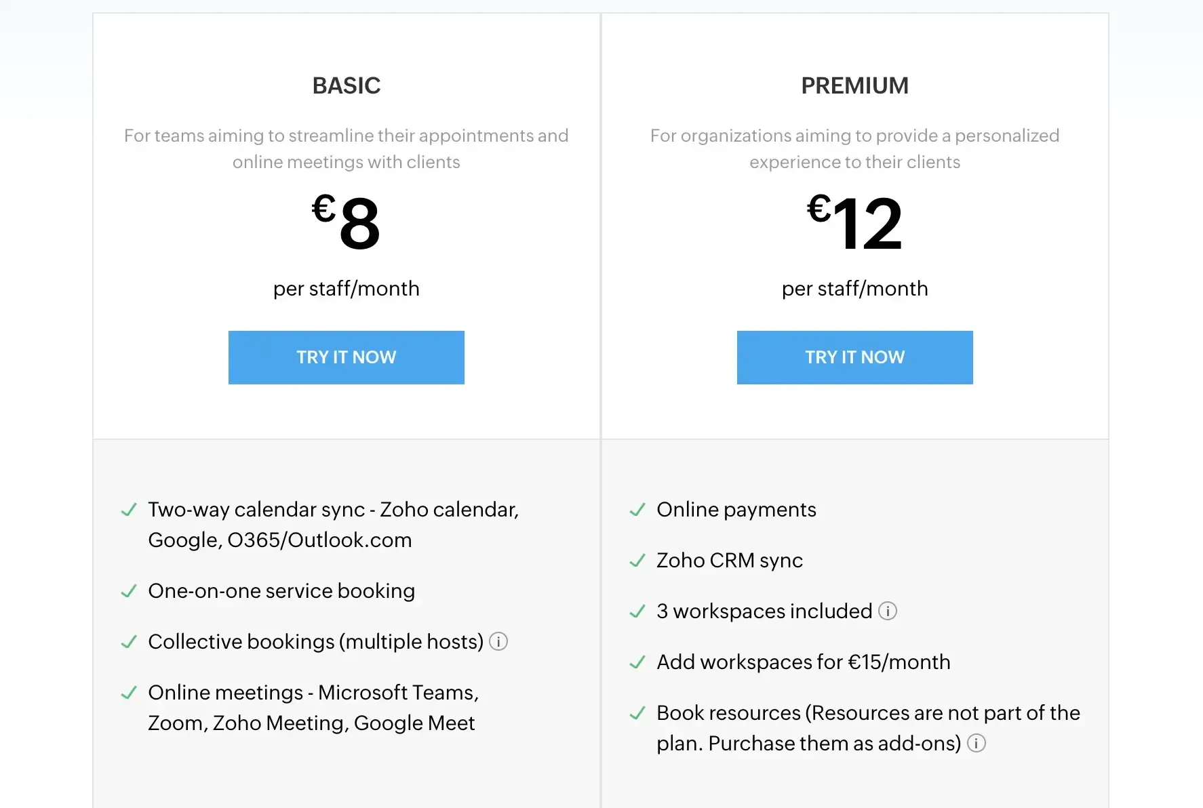This screenshot has width=1203, height=808.
Task: Click the Zoho CRM sync feature text
Action: pos(729,561)
